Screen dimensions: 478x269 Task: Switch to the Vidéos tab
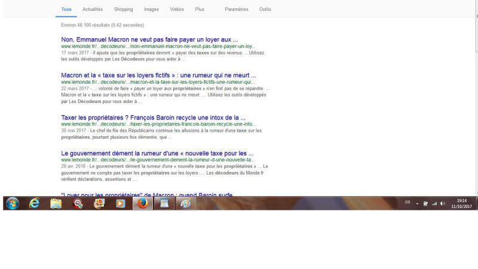(x=177, y=9)
